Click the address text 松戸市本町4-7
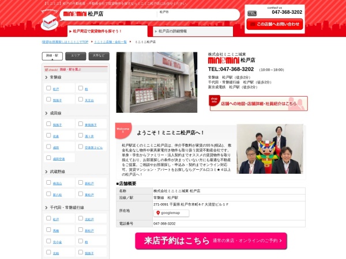346x259 pixels. pos(192,204)
